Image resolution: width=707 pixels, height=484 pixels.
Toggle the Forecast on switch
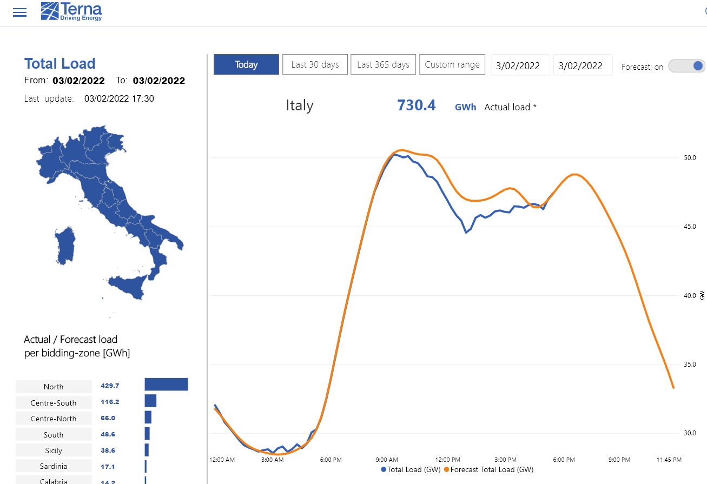tap(687, 66)
